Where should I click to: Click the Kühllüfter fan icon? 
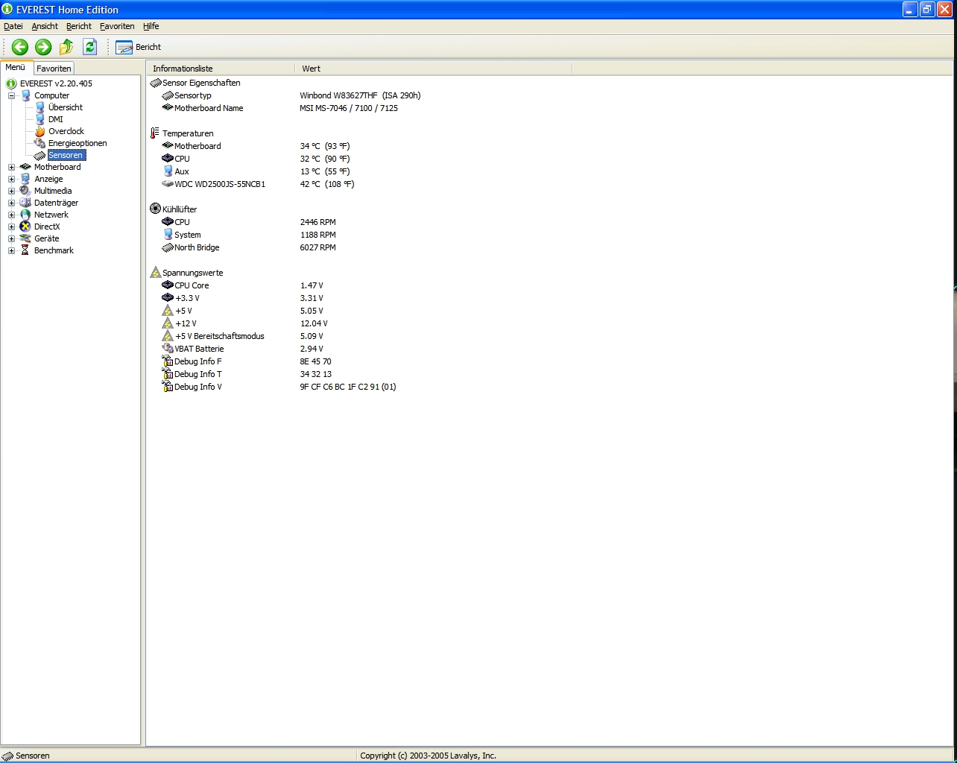coord(155,209)
